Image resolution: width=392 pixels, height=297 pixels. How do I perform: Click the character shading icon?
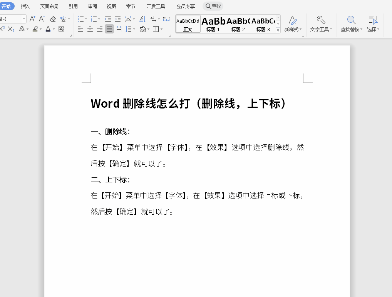coord(61,29)
